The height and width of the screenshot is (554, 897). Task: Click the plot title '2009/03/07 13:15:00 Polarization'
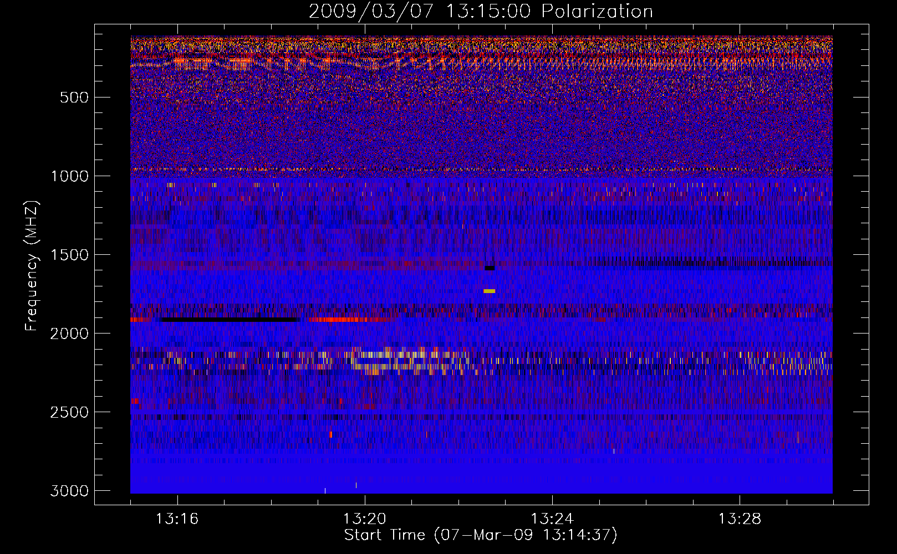coord(481,12)
